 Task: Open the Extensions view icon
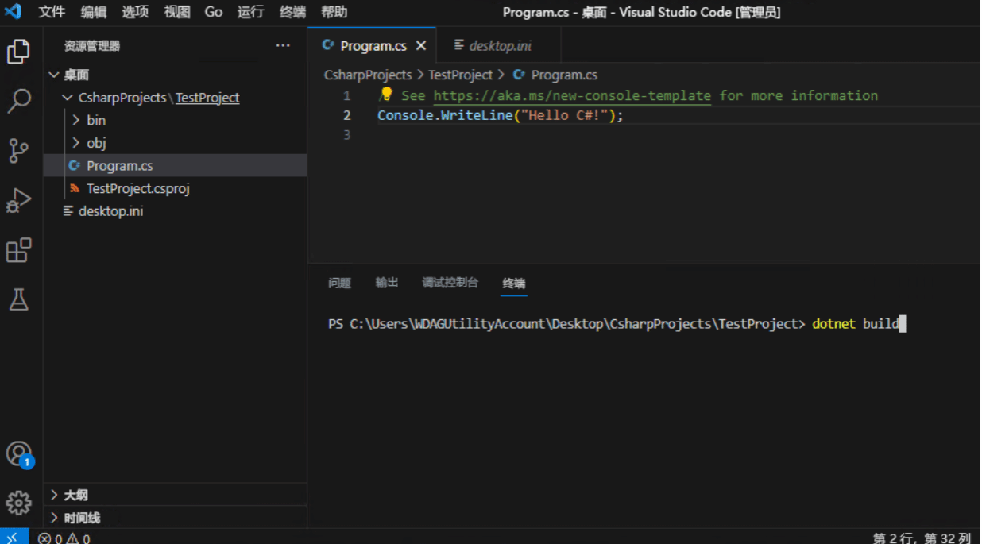coord(18,250)
